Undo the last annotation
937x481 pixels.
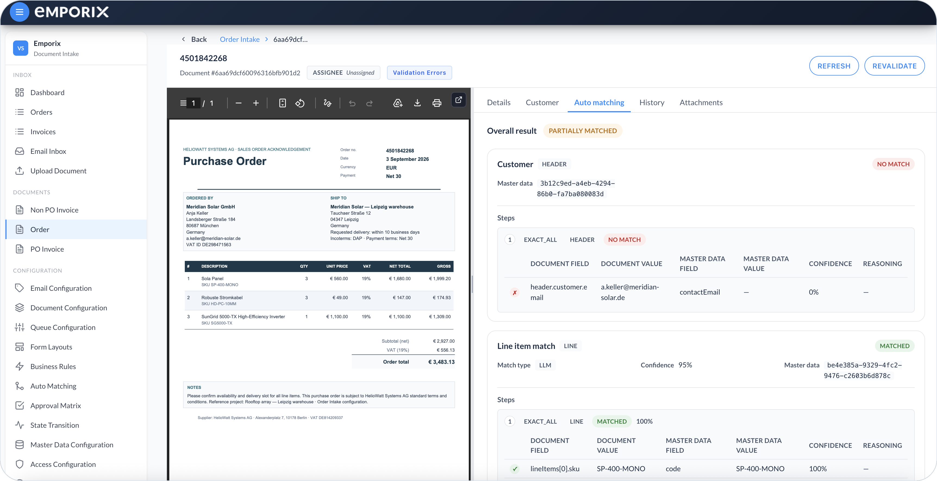[352, 103]
